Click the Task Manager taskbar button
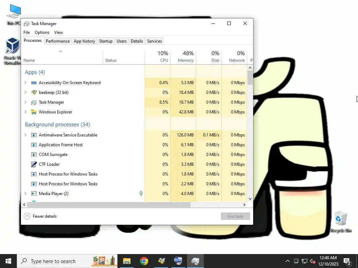Image resolution: width=358 pixels, height=268 pixels. pyautogui.click(x=195, y=261)
